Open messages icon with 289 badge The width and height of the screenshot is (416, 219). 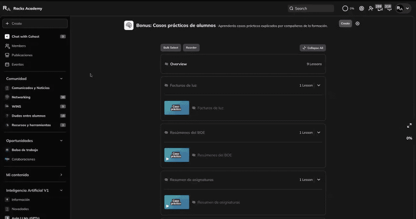click(379, 9)
